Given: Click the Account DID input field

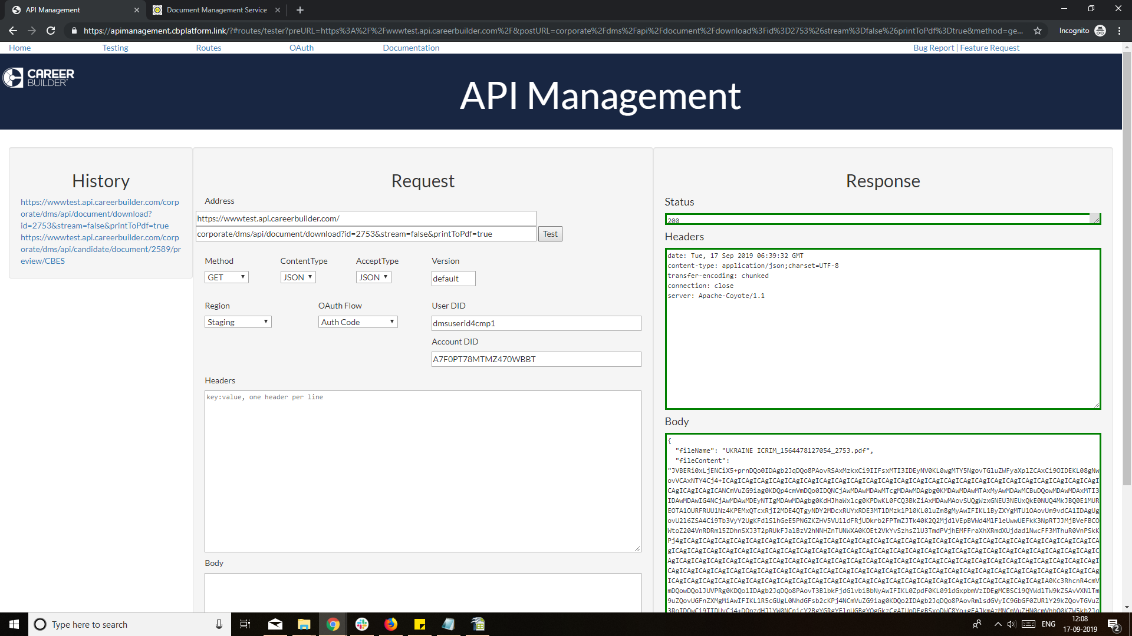Looking at the screenshot, I should point(536,359).
